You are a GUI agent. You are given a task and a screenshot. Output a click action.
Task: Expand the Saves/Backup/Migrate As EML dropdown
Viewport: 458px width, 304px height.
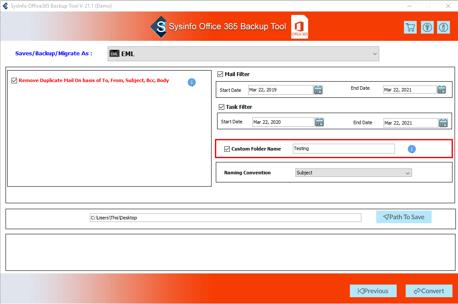click(243, 54)
